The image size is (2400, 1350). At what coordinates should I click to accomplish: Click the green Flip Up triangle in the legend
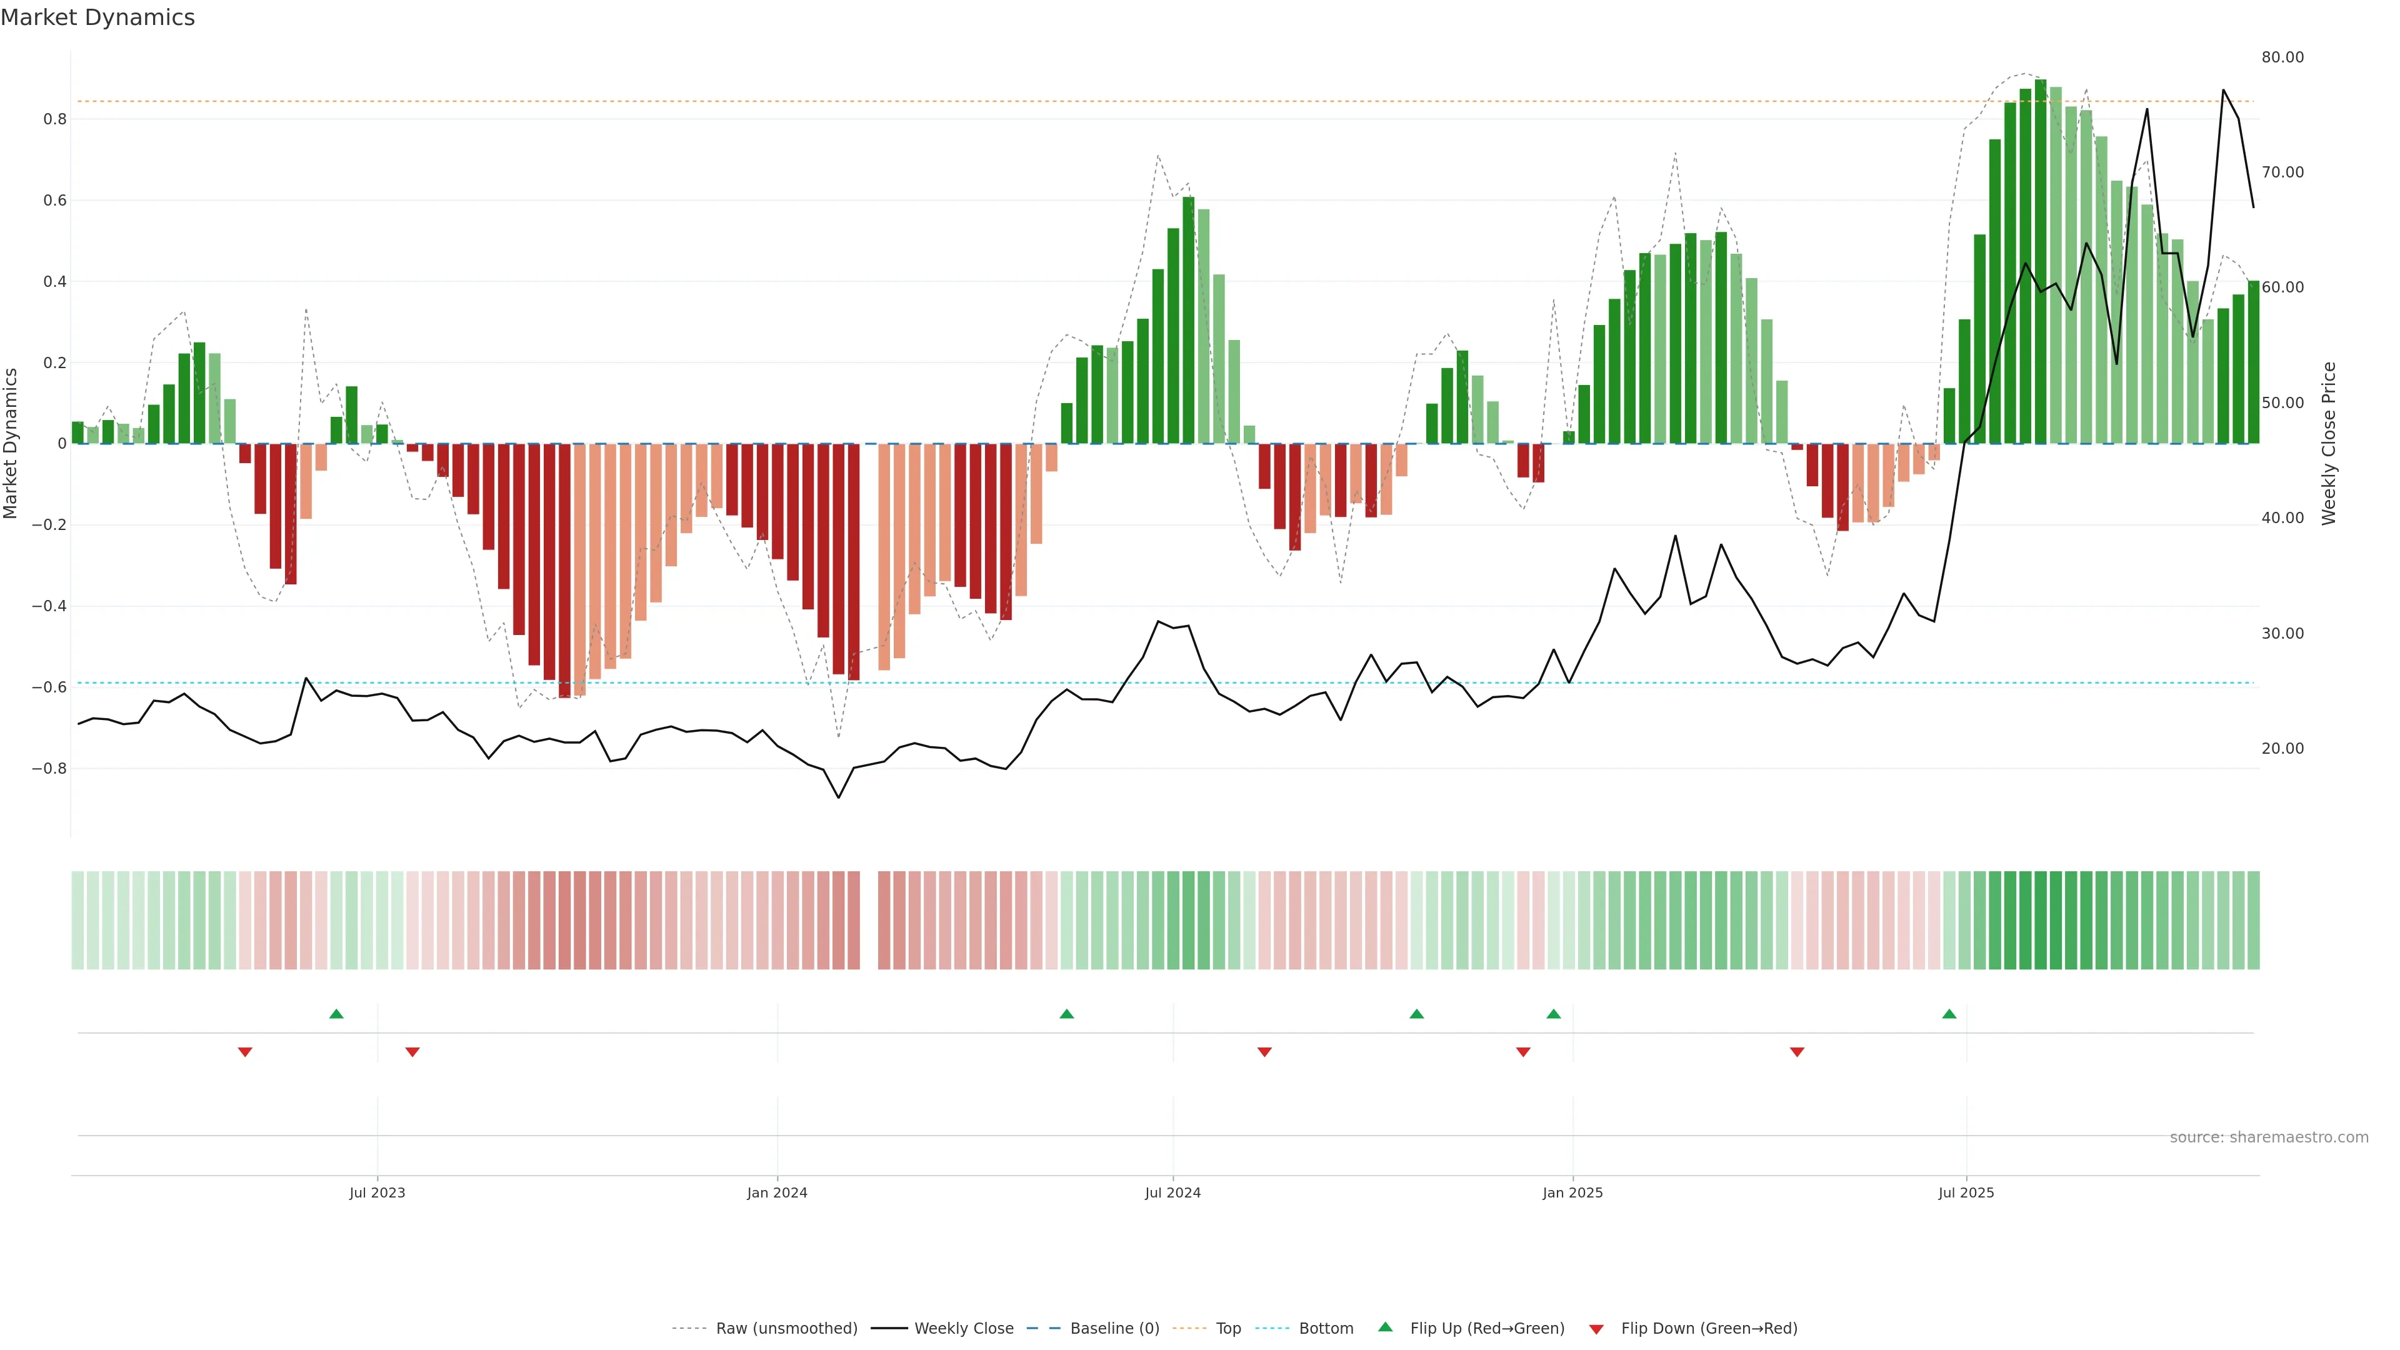[x=1386, y=1327]
